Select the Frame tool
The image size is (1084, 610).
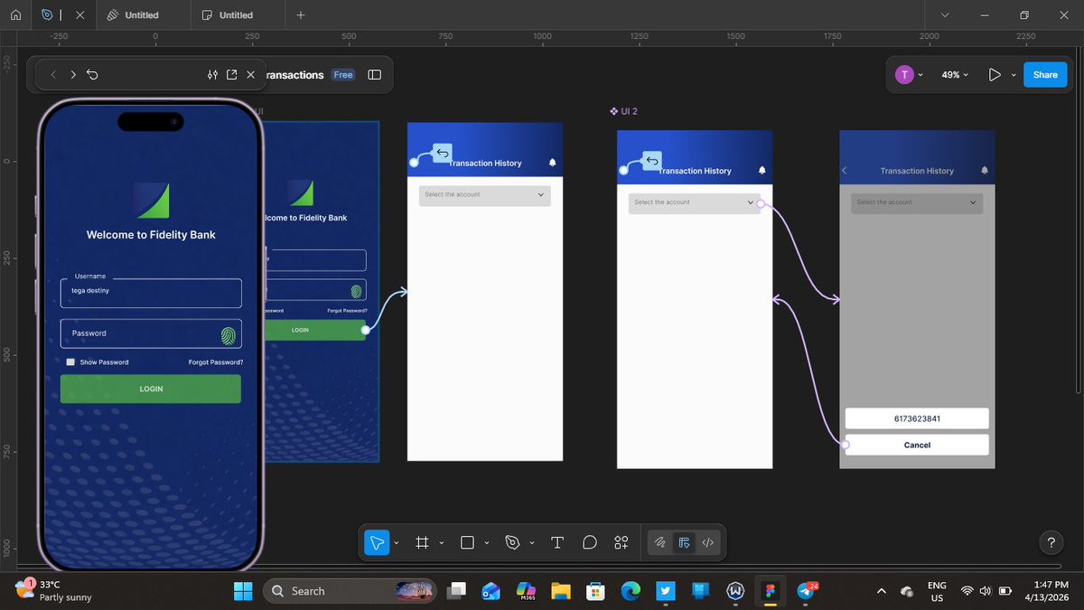click(422, 542)
